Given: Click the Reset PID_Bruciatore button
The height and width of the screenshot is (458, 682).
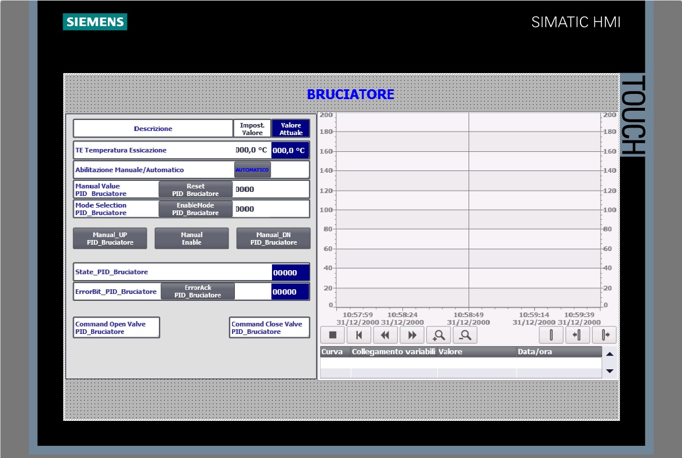Looking at the screenshot, I should 195,190.
